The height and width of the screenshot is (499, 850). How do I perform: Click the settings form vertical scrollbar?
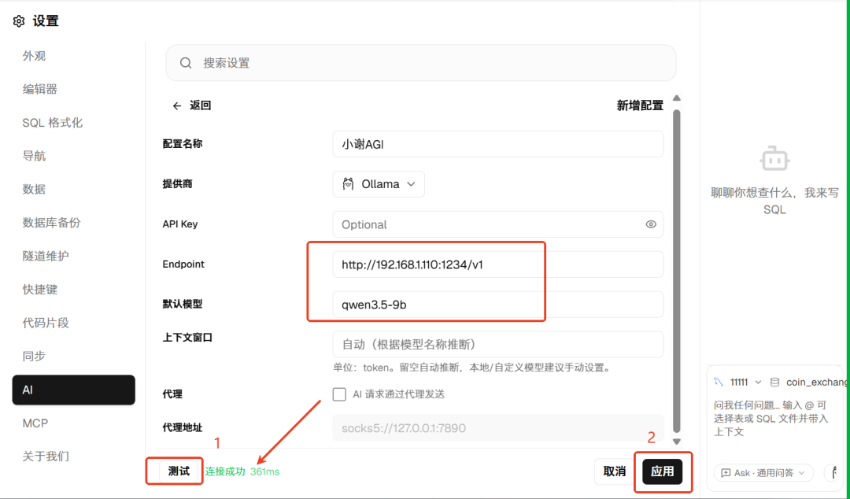677,270
